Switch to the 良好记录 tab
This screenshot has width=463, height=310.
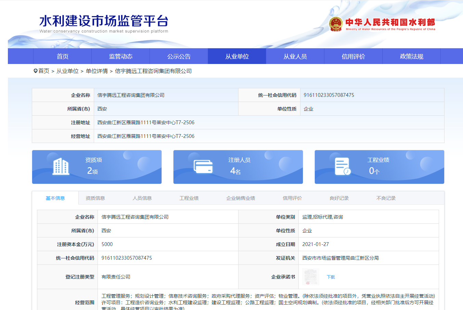[x=338, y=198]
